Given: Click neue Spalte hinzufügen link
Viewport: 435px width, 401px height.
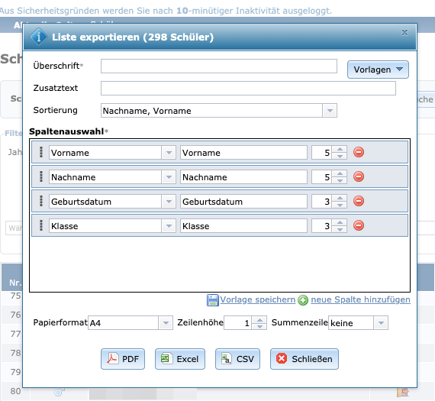Looking at the screenshot, I should (x=360, y=299).
